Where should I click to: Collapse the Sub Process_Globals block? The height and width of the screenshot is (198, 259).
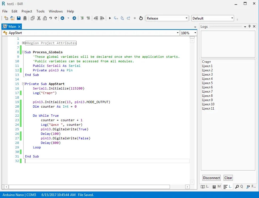click(24, 52)
